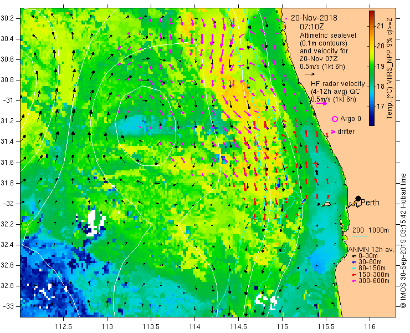
Task: Click the 30-80m ANMN legend entry
Action: point(367,262)
